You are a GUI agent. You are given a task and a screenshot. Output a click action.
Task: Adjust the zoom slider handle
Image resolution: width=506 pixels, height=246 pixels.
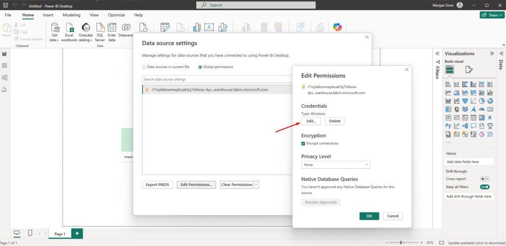click(x=401, y=243)
